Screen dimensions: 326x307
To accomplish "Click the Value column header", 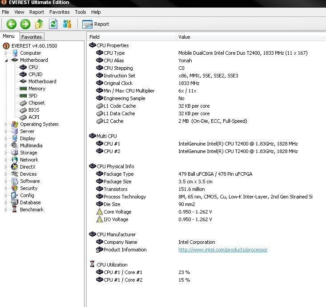I will 251,37.
